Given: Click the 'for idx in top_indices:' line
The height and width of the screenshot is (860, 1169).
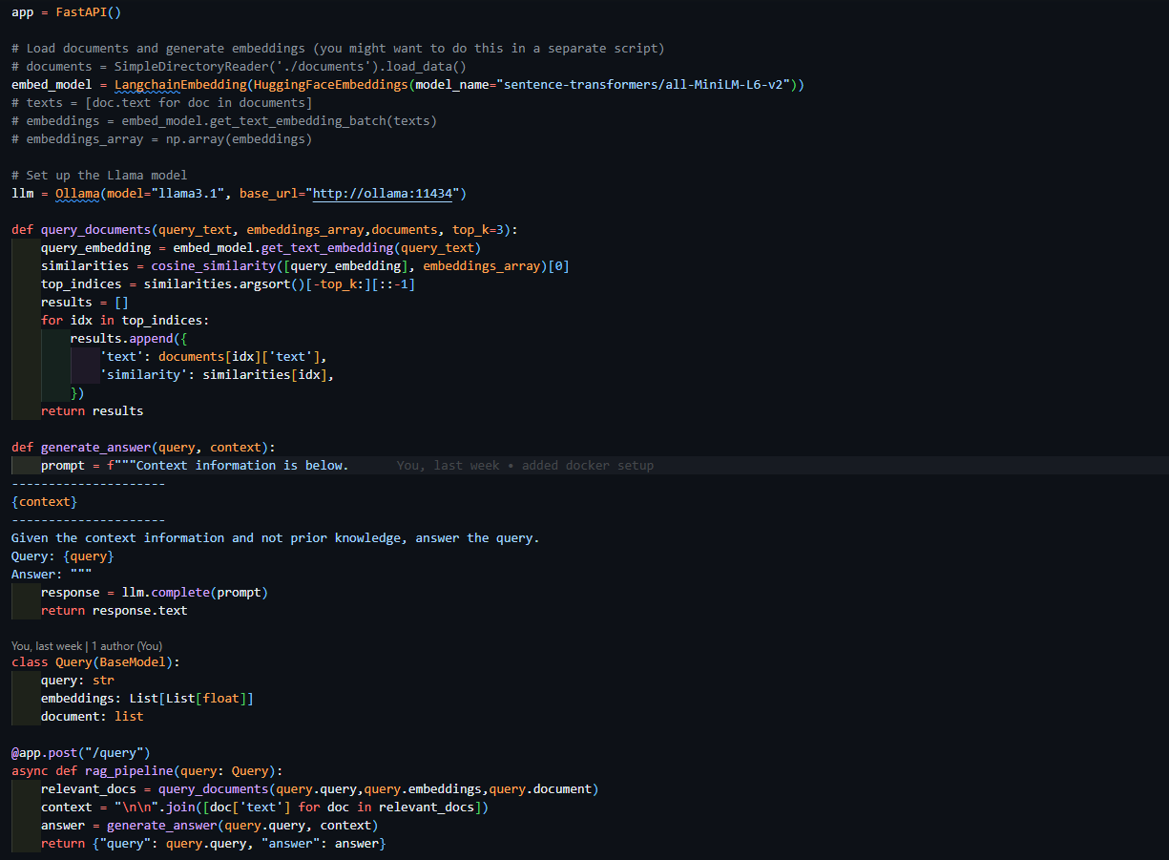Looking at the screenshot, I should 125,321.
